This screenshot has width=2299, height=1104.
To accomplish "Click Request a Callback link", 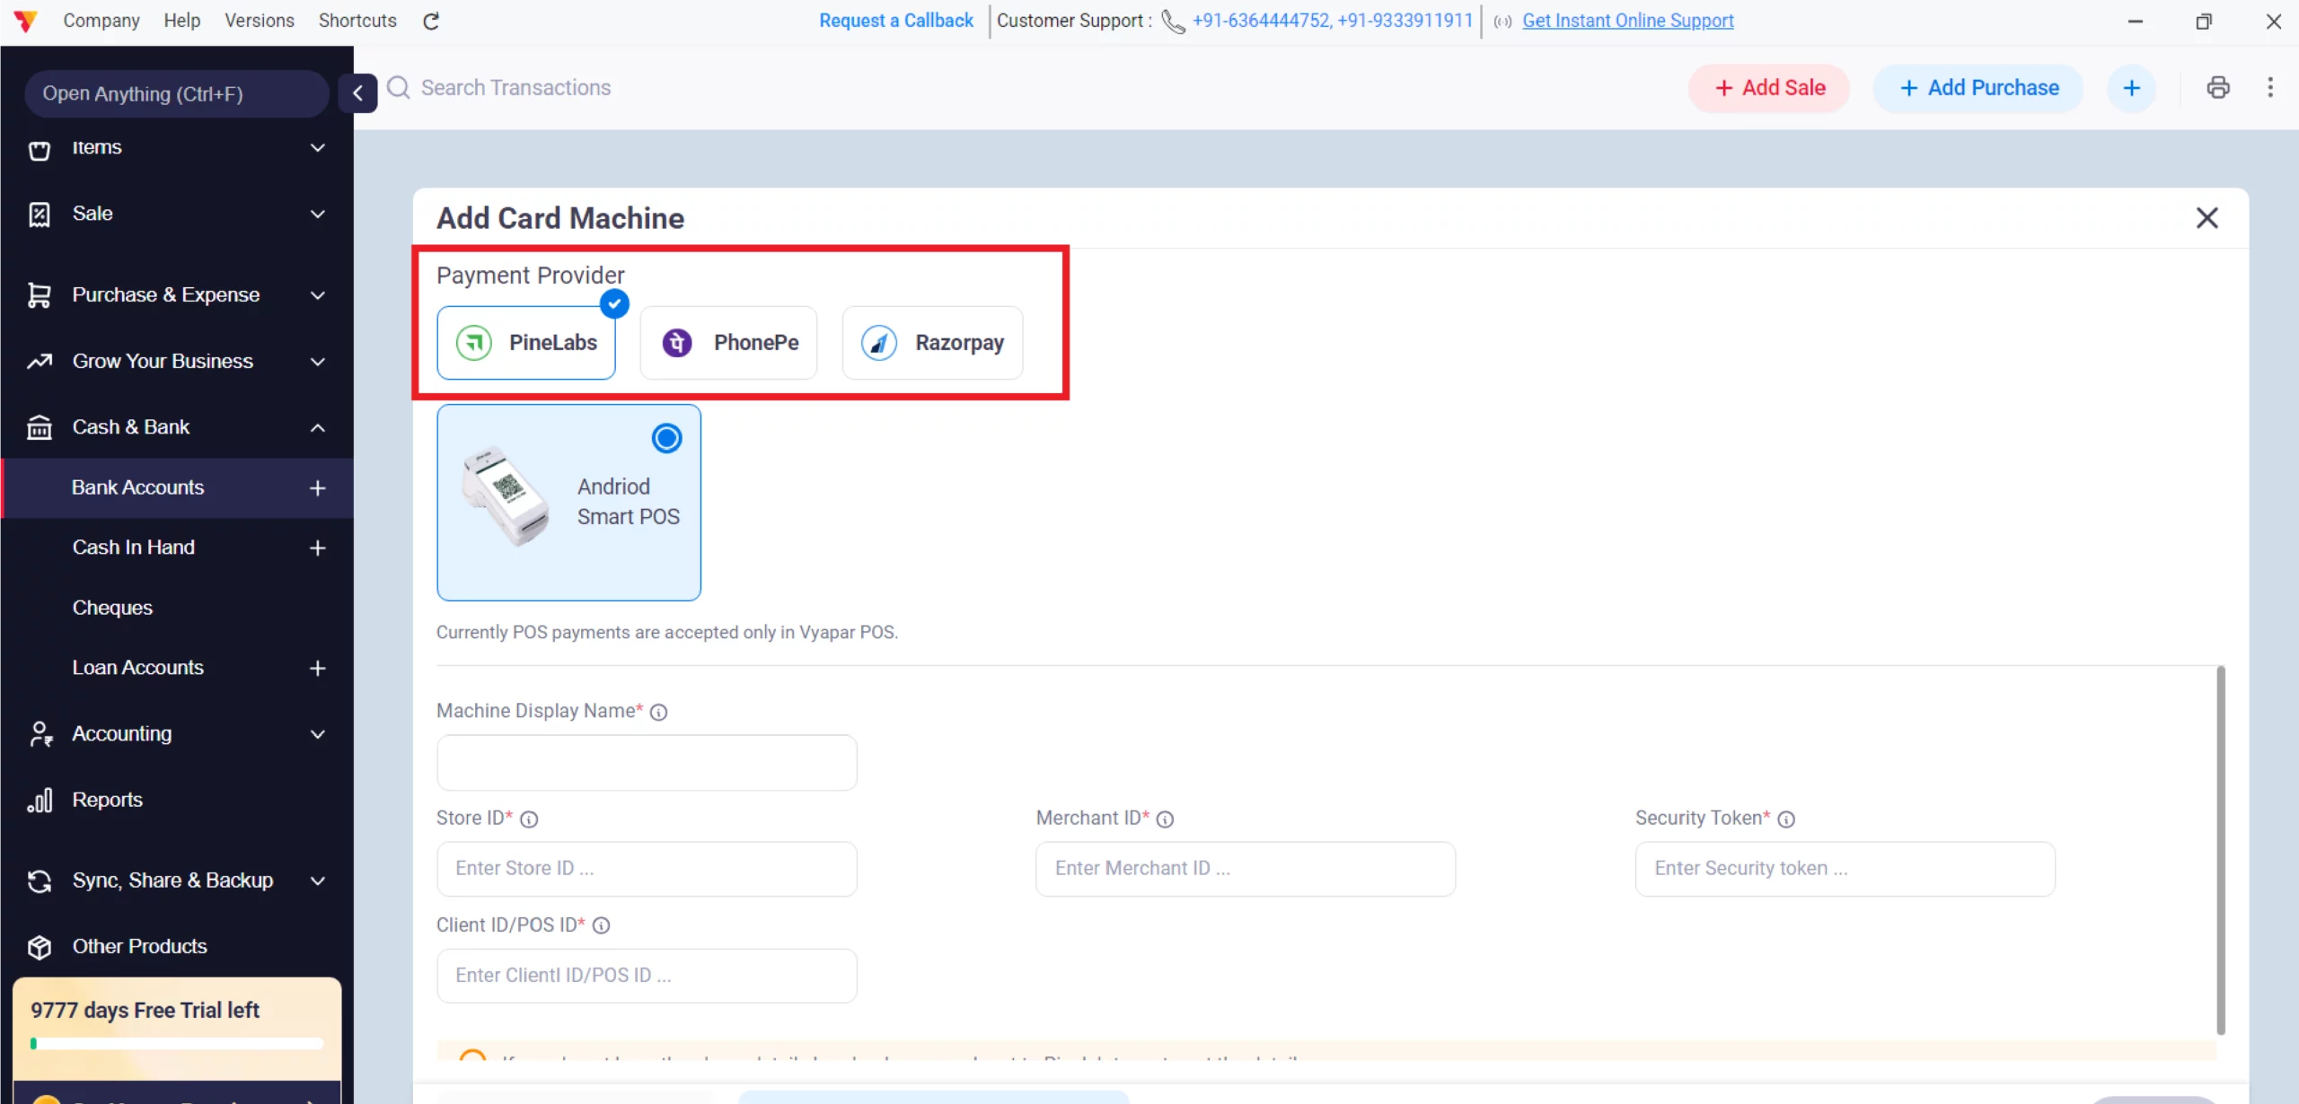I will click(896, 21).
